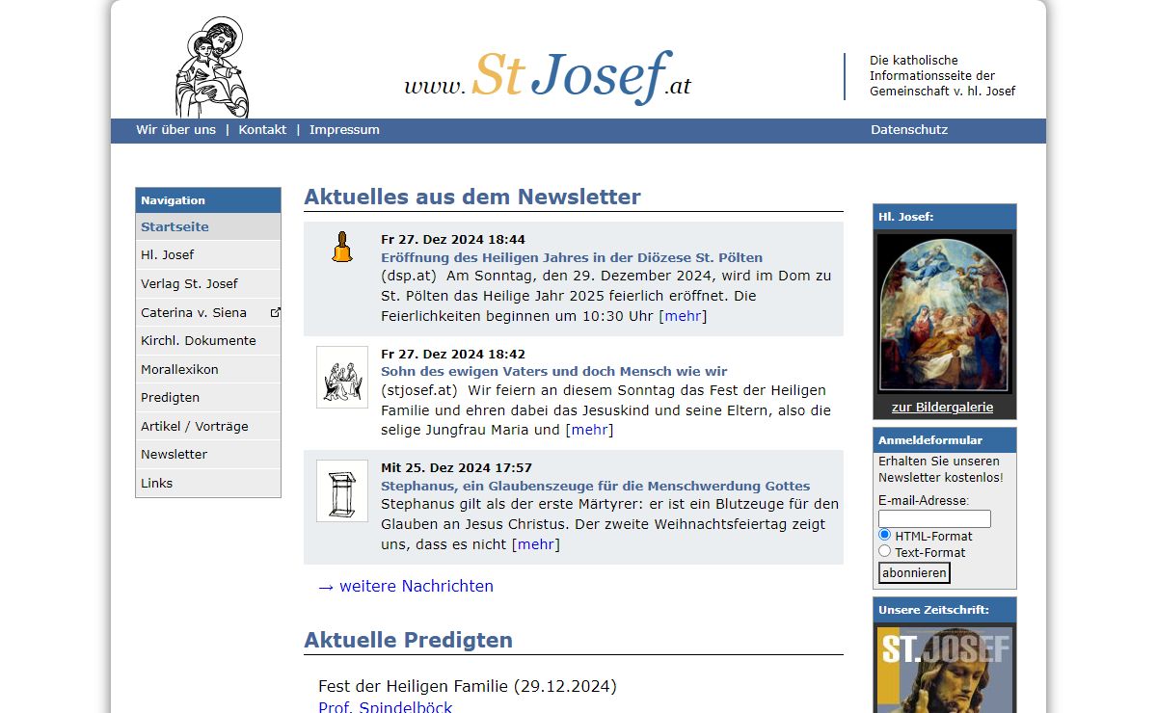Click the lectern icon beside Stephanus article

(x=342, y=490)
